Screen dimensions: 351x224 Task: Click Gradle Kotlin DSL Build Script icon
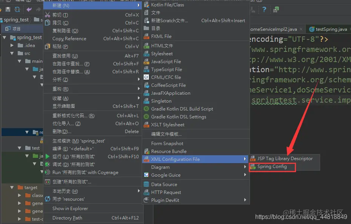point(146,109)
